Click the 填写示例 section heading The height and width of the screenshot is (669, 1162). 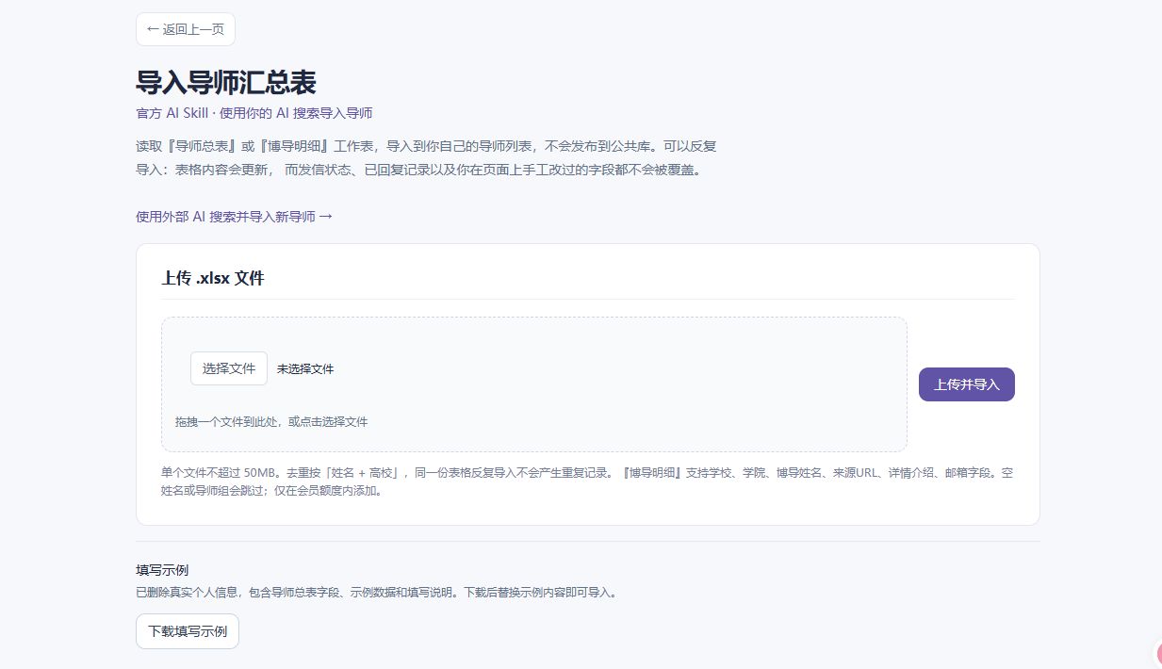coord(163,570)
